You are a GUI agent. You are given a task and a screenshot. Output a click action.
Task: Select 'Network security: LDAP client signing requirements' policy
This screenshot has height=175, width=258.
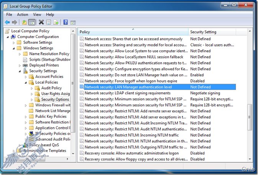click(x=128, y=93)
